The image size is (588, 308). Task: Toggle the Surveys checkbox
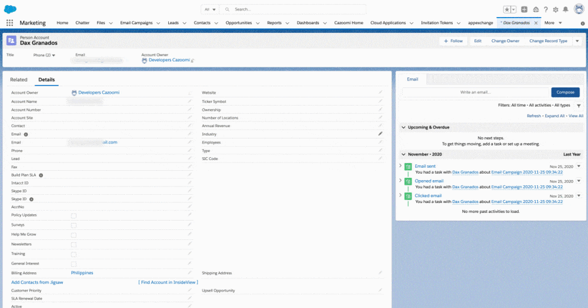pos(73,226)
